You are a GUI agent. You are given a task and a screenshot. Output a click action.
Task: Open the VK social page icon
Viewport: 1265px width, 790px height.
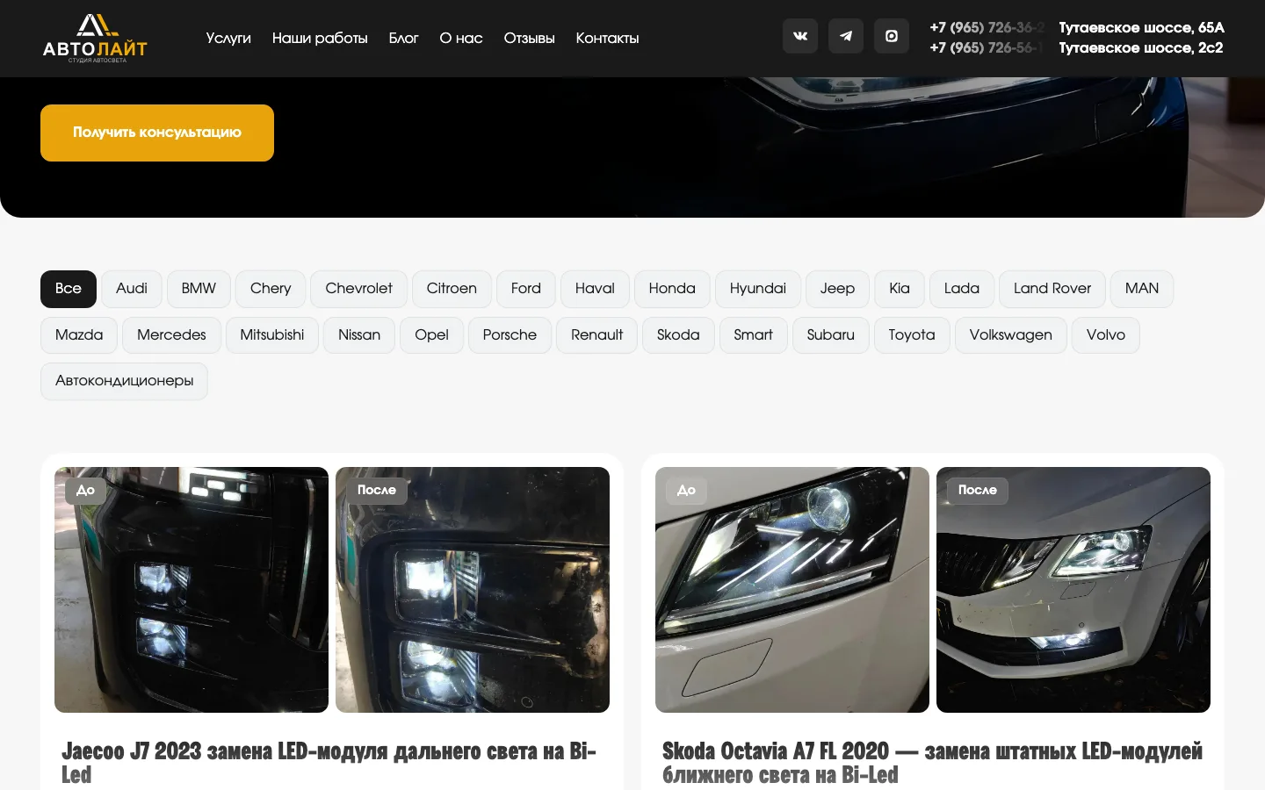click(x=800, y=36)
